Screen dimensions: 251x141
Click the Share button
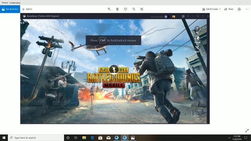[x=229, y=9]
